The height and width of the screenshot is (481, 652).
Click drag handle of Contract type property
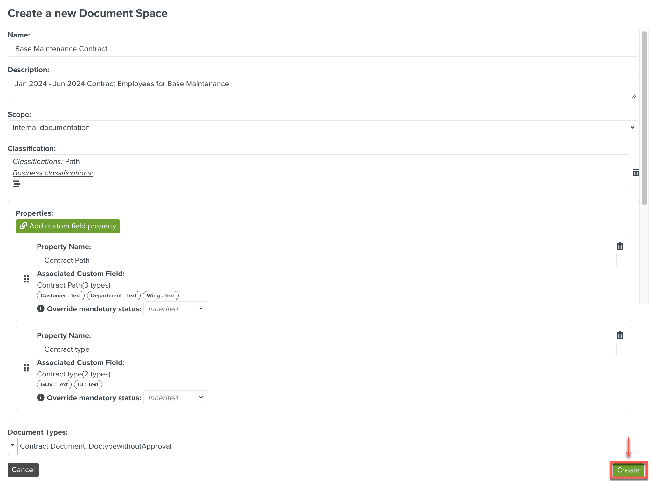(x=26, y=368)
